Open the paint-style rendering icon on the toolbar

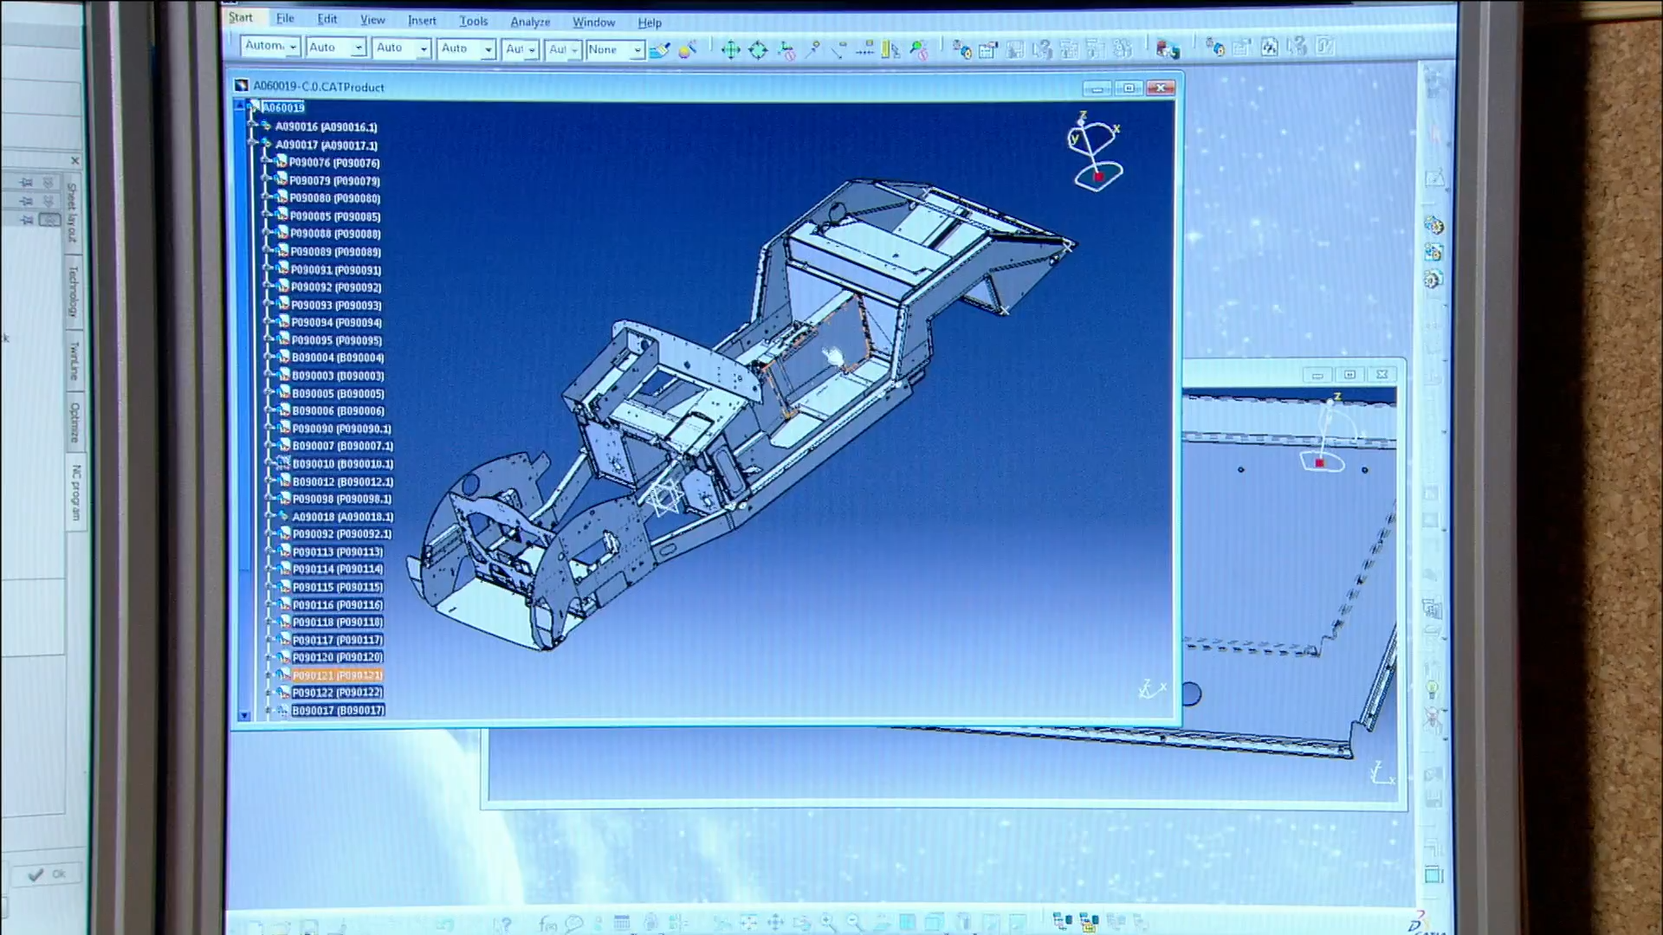click(660, 48)
